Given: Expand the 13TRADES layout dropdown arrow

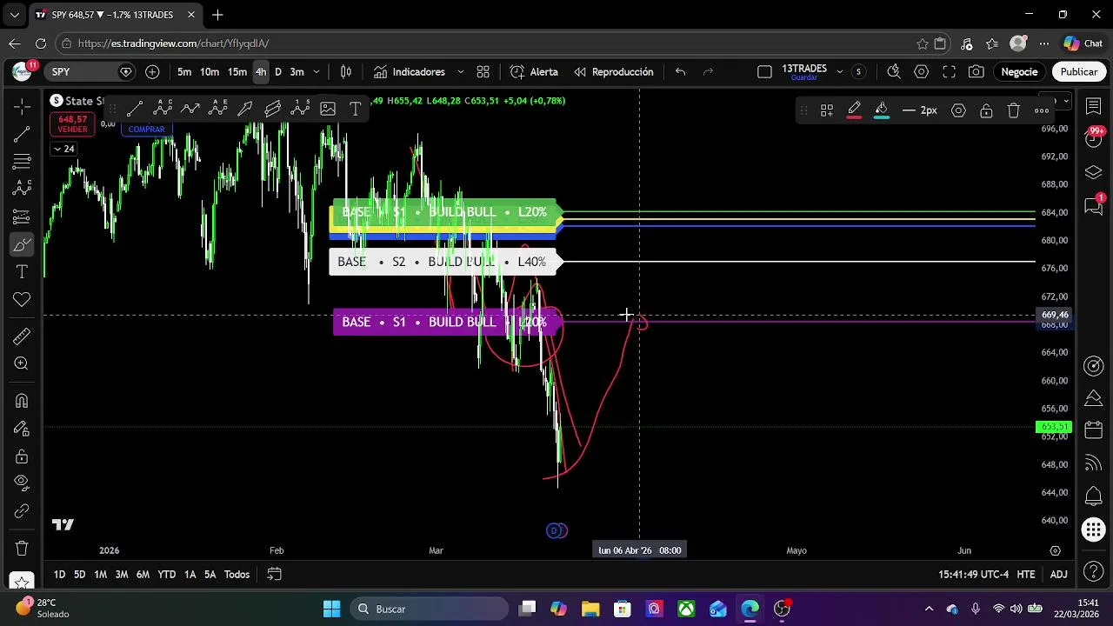Looking at the screenshot, I should coord(839,72).
